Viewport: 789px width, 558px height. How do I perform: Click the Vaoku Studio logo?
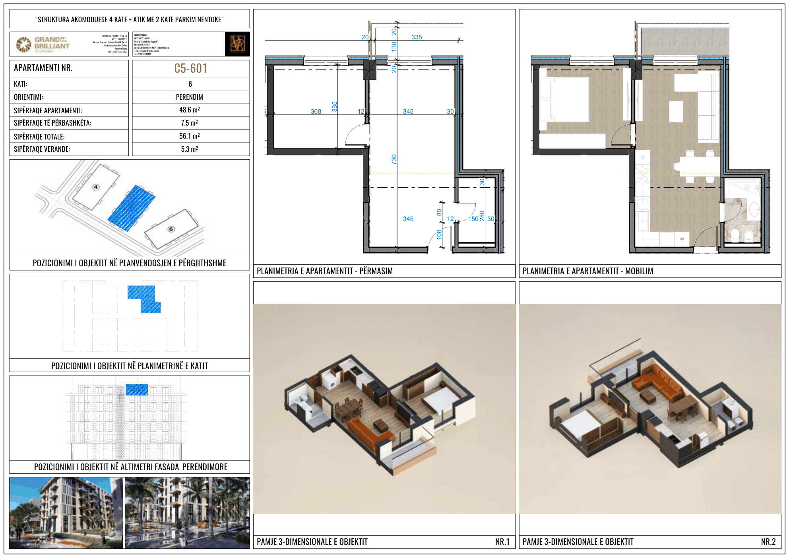pos(237,44)
